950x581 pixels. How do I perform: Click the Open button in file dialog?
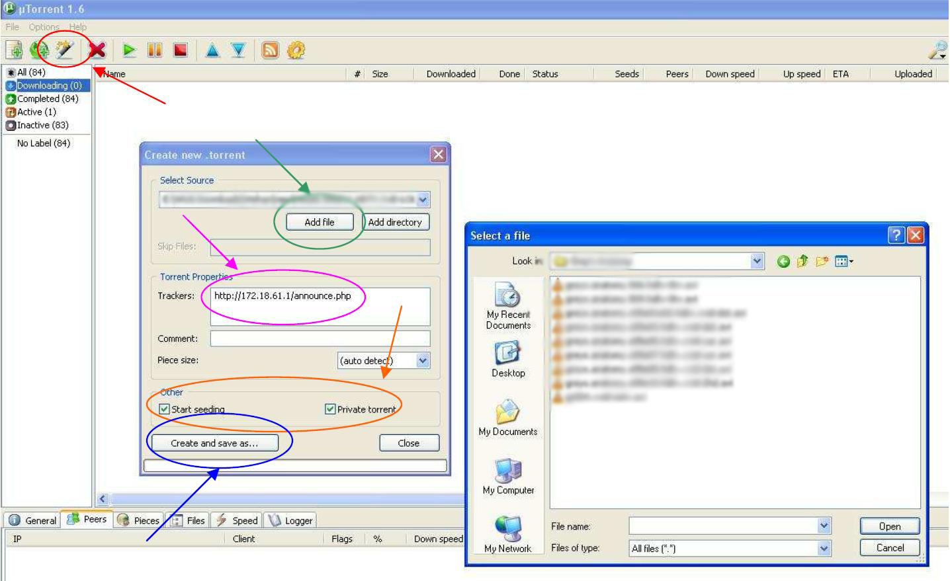890,526
